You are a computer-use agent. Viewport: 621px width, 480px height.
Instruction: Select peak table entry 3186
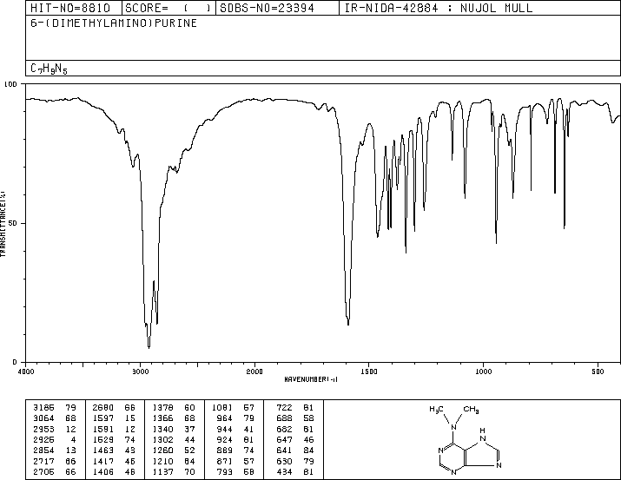click(55, 408)
